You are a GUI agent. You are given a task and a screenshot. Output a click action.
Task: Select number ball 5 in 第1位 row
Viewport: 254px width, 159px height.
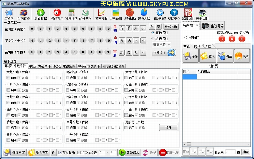[x=74, y=28]
